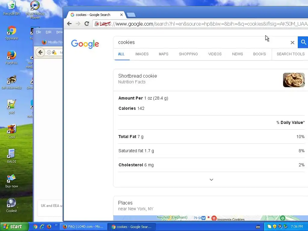The width and height of the screenshot is (308, 231).
Task: Click the Calories 142 text
Action: point(131,108)
